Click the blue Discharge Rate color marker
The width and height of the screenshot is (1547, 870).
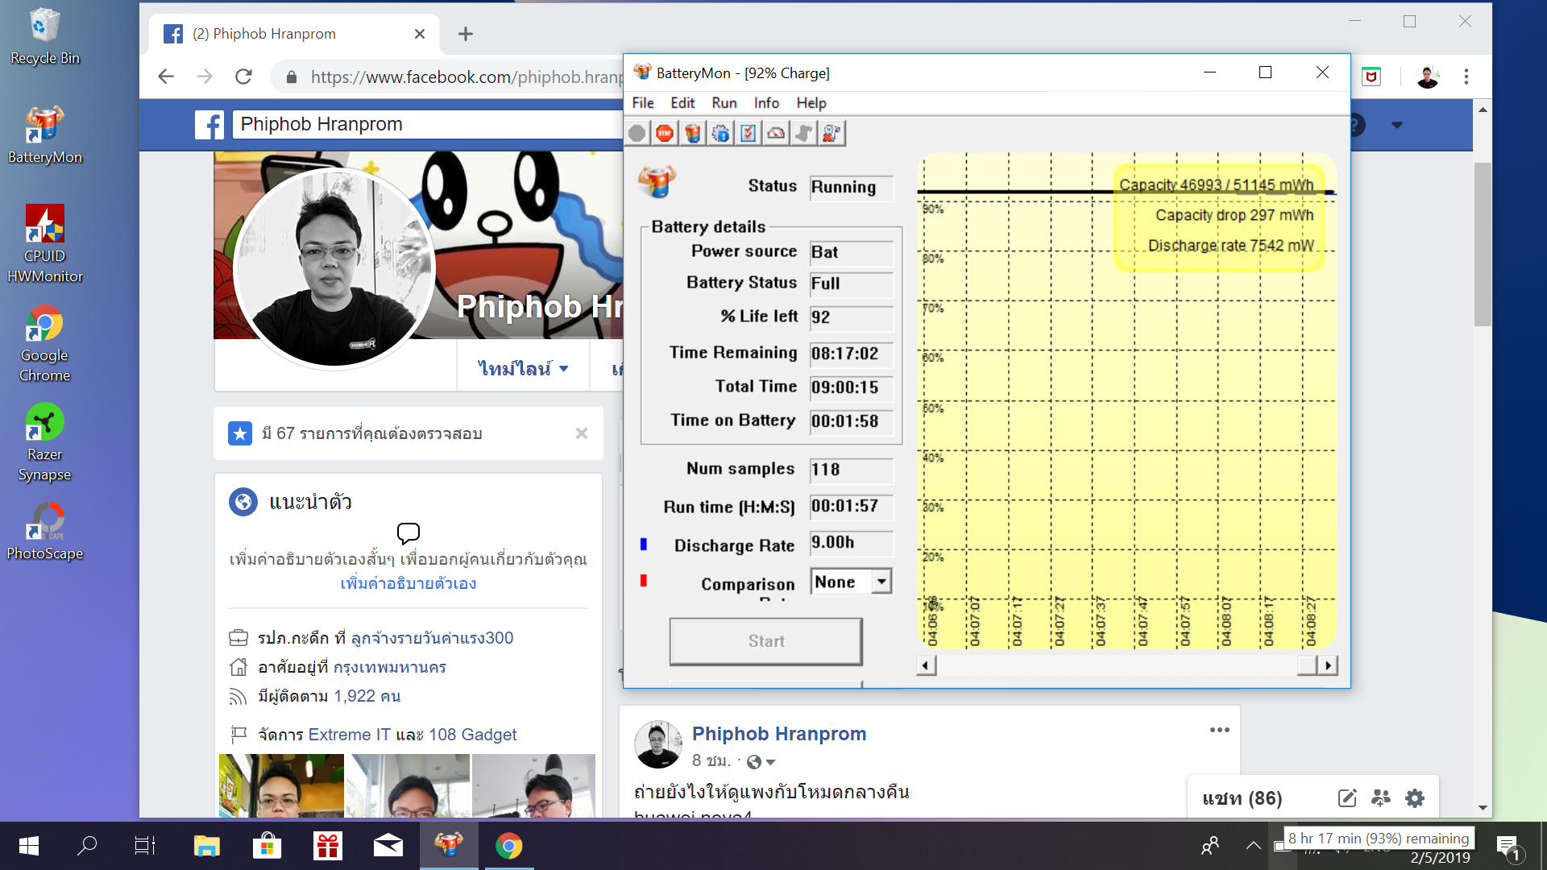tap(644, 545)
